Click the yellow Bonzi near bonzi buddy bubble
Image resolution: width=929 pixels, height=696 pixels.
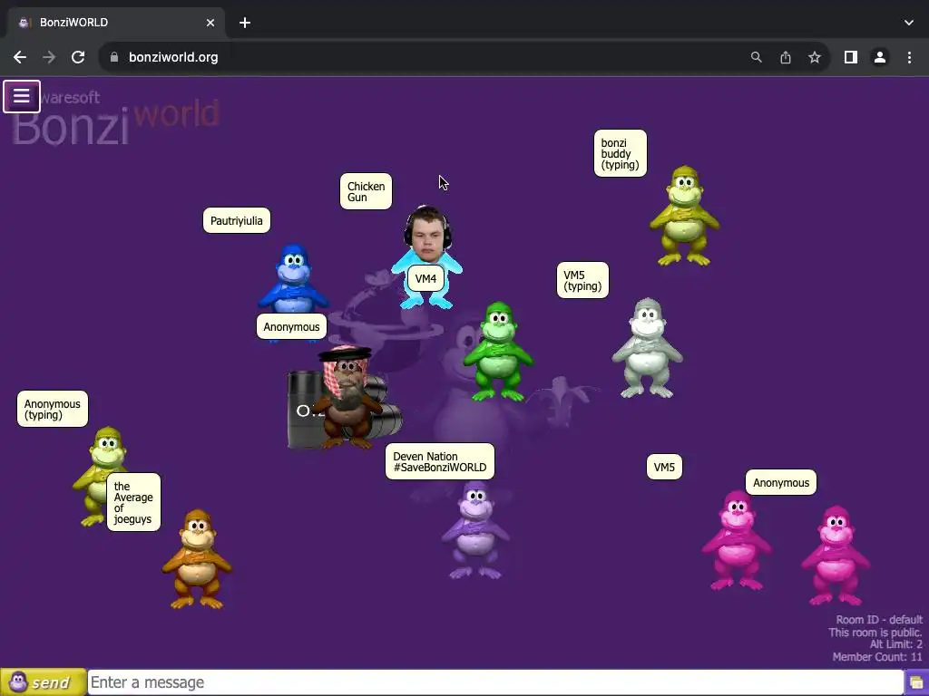click(684, 216)
